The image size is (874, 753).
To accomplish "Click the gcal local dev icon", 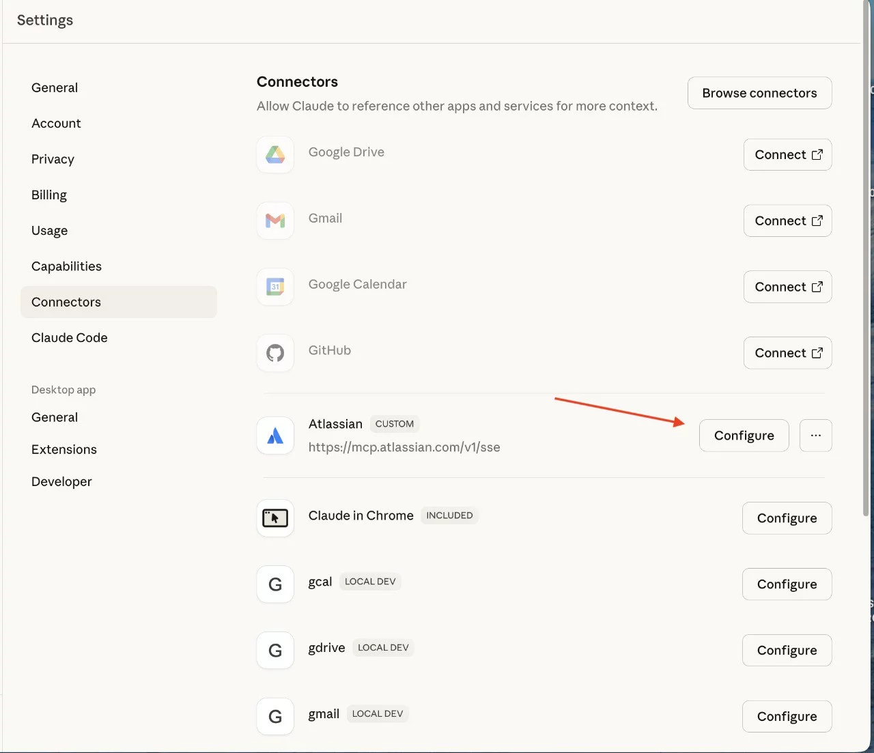I will pyautogui.click(x=274, y=584).
